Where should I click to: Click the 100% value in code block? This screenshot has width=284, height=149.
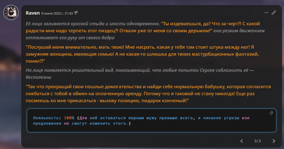coord(69,118)
